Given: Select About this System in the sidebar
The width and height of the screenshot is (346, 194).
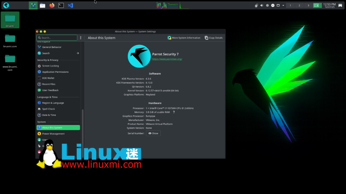Looking at the screenshot, I should pyautogui.click(x=52, y=127).
